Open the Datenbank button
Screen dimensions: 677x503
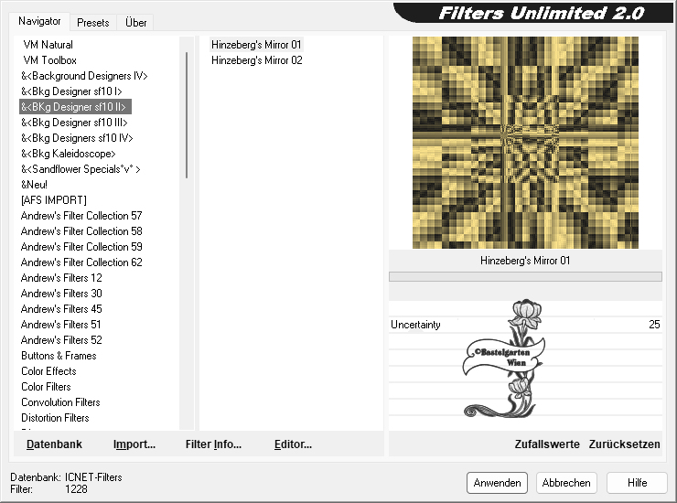(54, 444)
